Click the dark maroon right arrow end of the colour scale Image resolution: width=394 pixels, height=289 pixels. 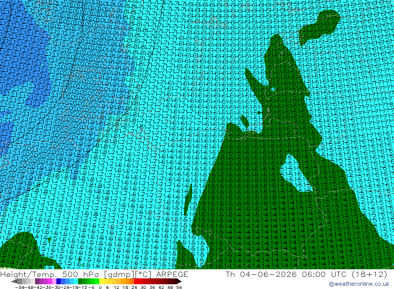coord(179,282)
